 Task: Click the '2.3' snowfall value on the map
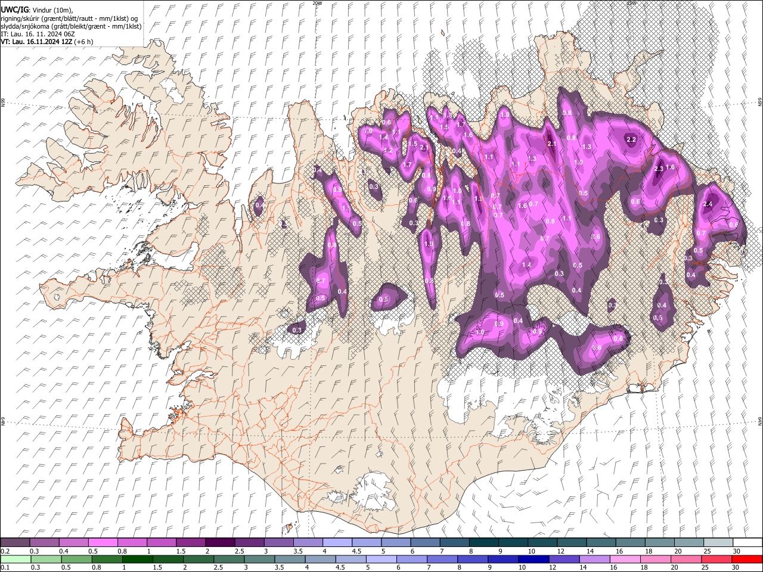pyautogui.click(x=659, y=169)
